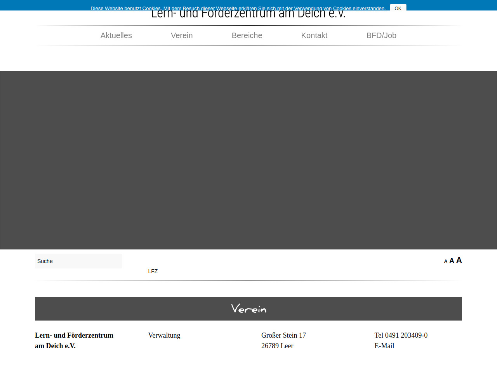Viewport: 497px width, 373px height.
Task: Click the cookie notice text in blue bar
Action: 238,8
